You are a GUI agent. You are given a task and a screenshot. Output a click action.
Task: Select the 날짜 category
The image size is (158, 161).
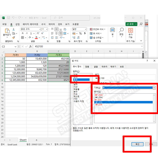(x=75, y=84)
